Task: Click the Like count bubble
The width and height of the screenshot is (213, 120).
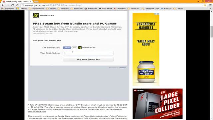Action: (x=75, y=48)
